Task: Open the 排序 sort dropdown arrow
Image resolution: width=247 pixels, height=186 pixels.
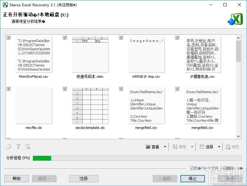Action: point(192,147)
